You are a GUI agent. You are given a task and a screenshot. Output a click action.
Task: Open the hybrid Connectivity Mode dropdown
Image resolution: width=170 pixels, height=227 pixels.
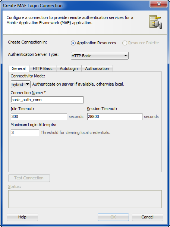(21, 84)
